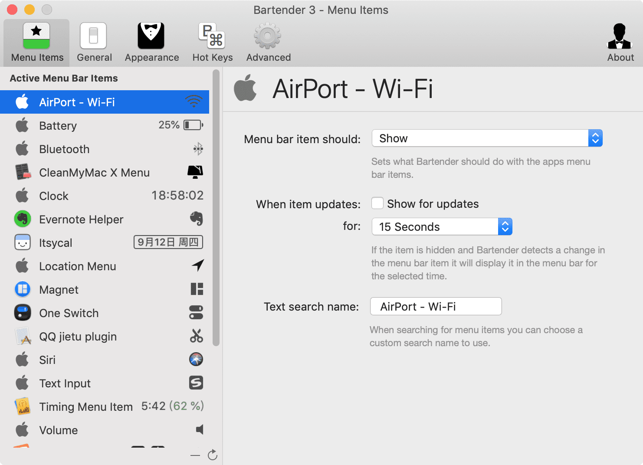
Task: Enable the Show for updates checkbox
Action: click(377, 203)
